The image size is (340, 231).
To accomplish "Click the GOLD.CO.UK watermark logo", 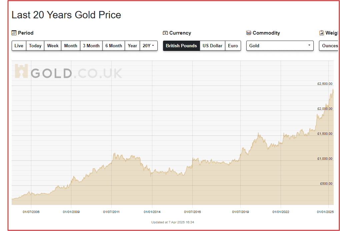I will coord(68,72).
